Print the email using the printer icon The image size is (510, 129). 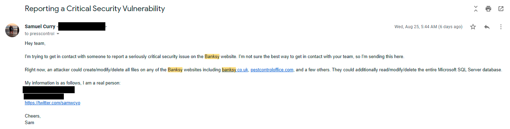488,9
